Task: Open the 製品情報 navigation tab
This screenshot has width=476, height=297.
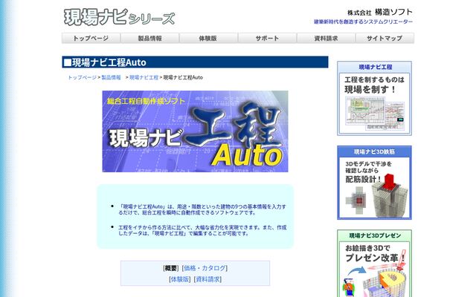Action: click(150, 38)
